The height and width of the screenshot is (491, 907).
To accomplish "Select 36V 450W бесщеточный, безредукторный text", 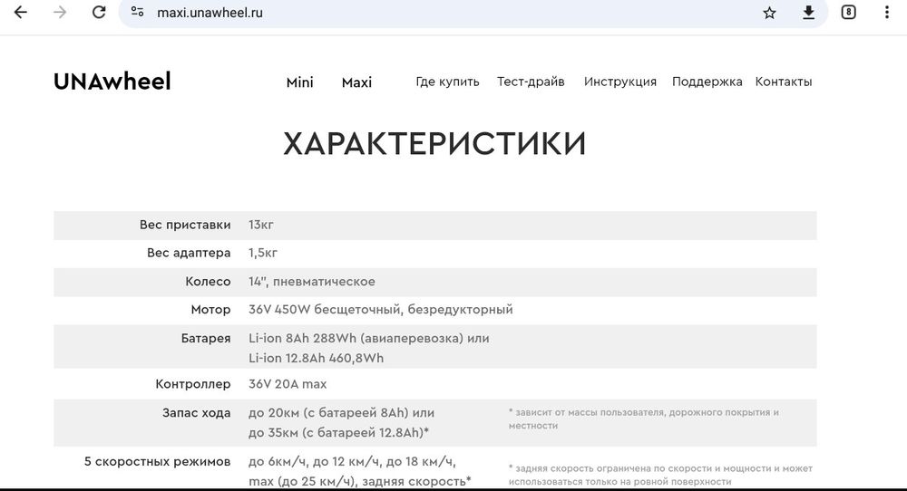I will click(x=381, y=310).
